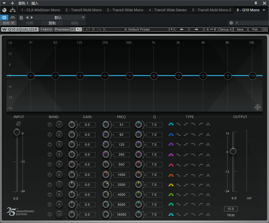
Task: Select 6 - Q10 Mono tab
Action: tap(248, 10)
